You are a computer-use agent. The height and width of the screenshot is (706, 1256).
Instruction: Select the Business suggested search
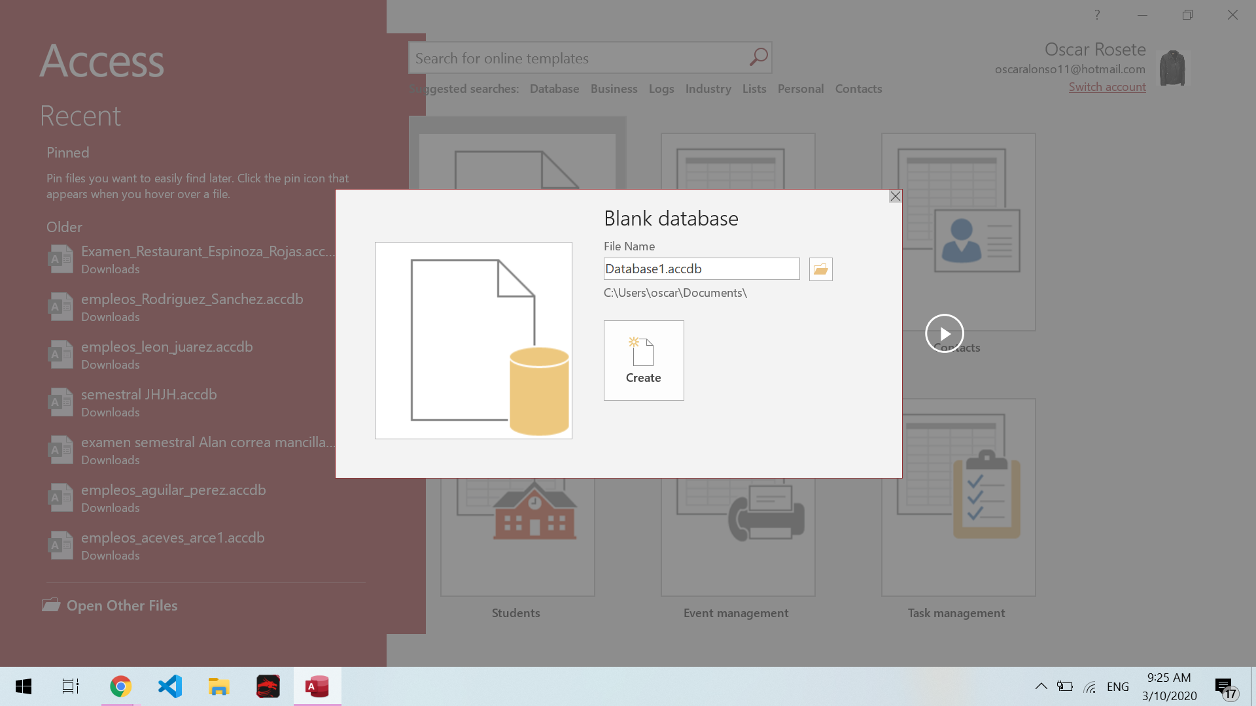tap(614, 89)
